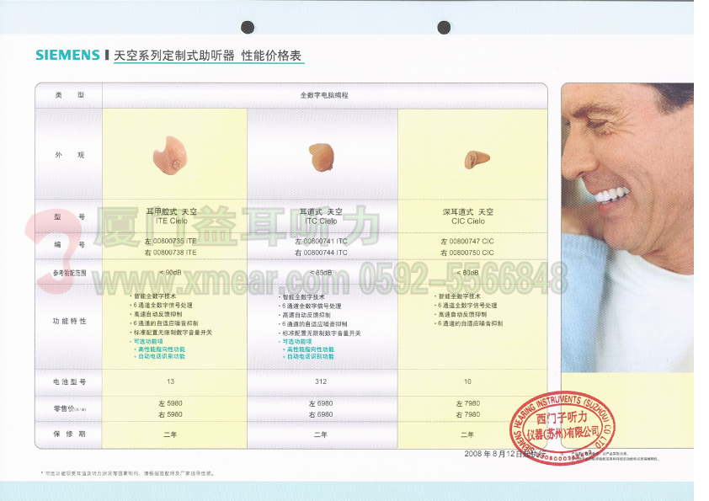Click 自动电话识别功能 in the ITE column
This screenshot has height=501, width=709.
coord(162,356)
